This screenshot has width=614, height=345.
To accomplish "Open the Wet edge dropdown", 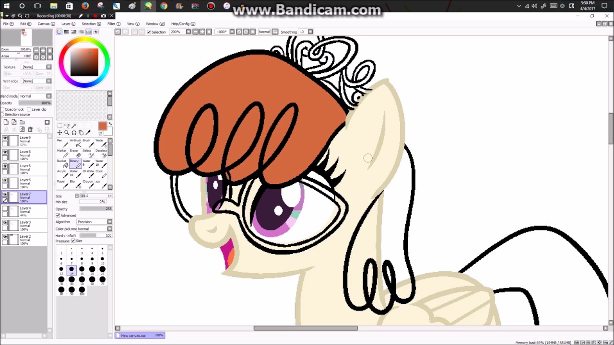I will point(36,81).
